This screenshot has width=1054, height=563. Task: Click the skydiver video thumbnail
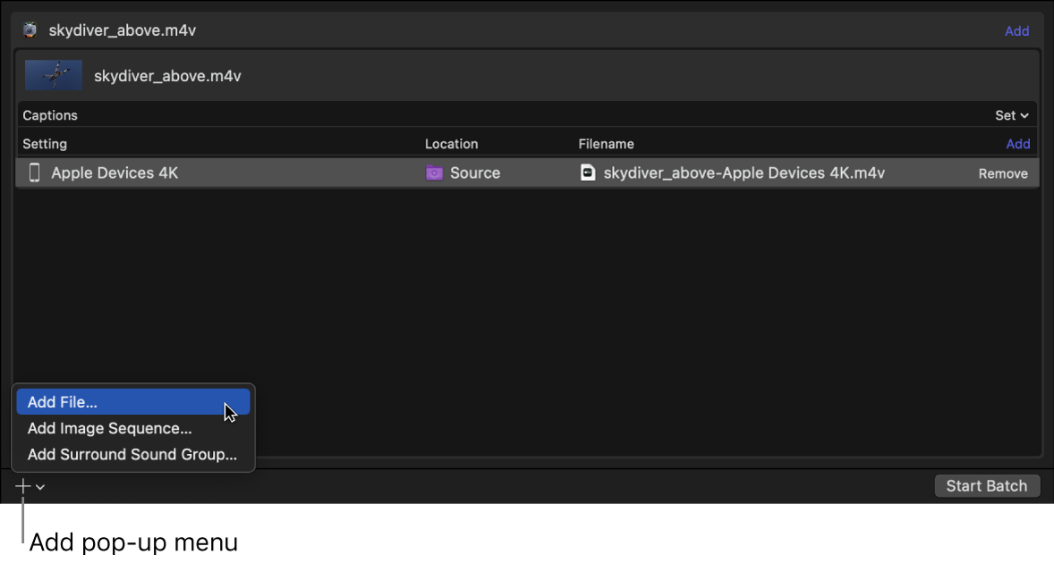point(53,75)
